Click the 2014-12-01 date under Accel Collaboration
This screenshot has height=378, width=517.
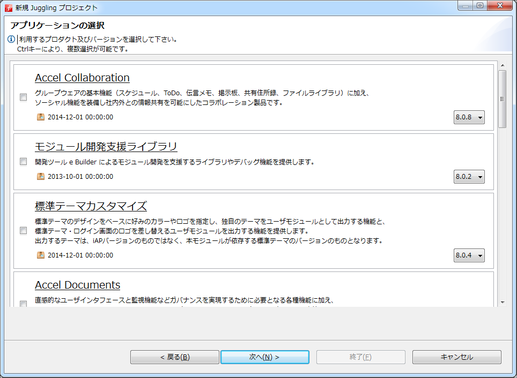point(80,117)
